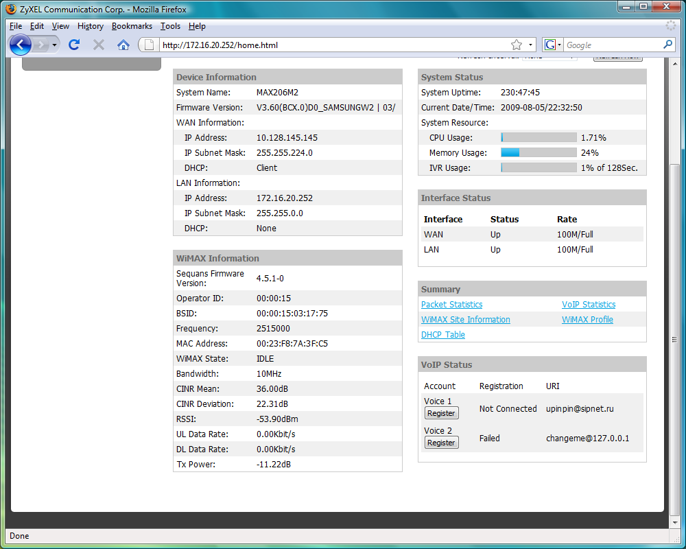Click the forward navigation arrow

tap(40, 45)
